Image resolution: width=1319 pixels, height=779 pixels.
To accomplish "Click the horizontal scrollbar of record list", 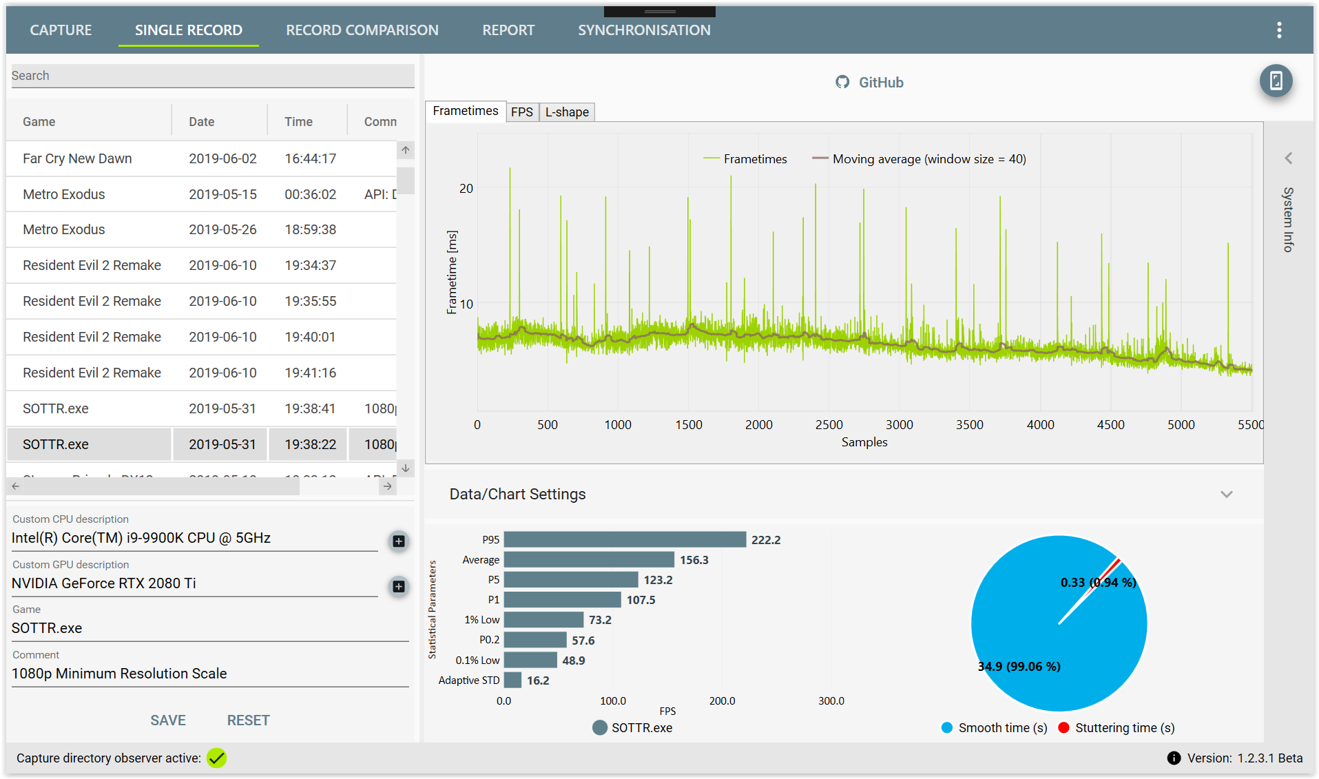I will [162, 486].
